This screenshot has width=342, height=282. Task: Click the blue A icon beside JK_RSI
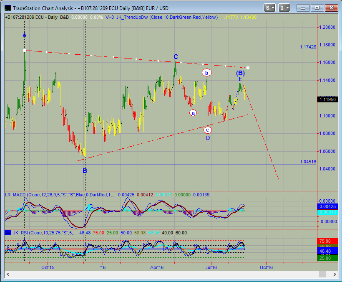click(x=8, y=233)
